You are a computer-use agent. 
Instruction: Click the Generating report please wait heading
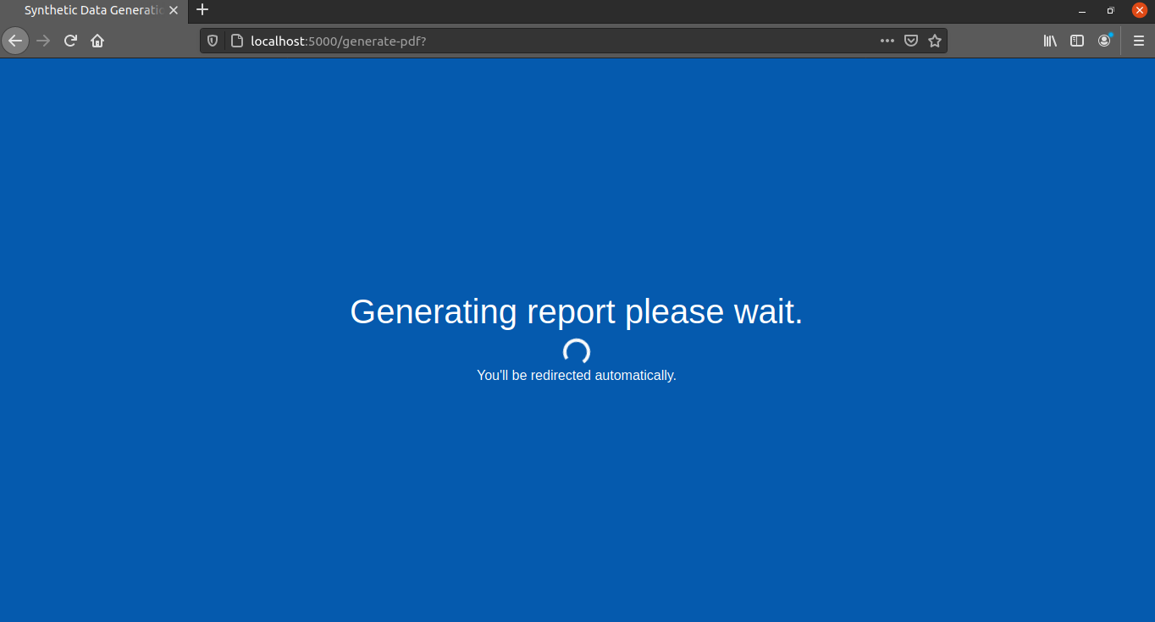pyautogui.click(x=577, y=311)
